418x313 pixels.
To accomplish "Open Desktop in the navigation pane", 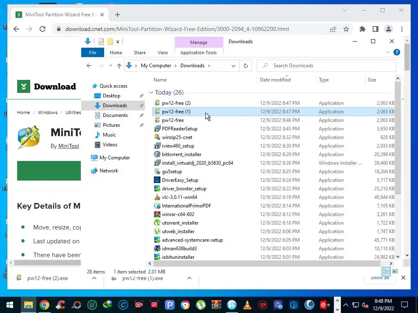I will [111, 95].
